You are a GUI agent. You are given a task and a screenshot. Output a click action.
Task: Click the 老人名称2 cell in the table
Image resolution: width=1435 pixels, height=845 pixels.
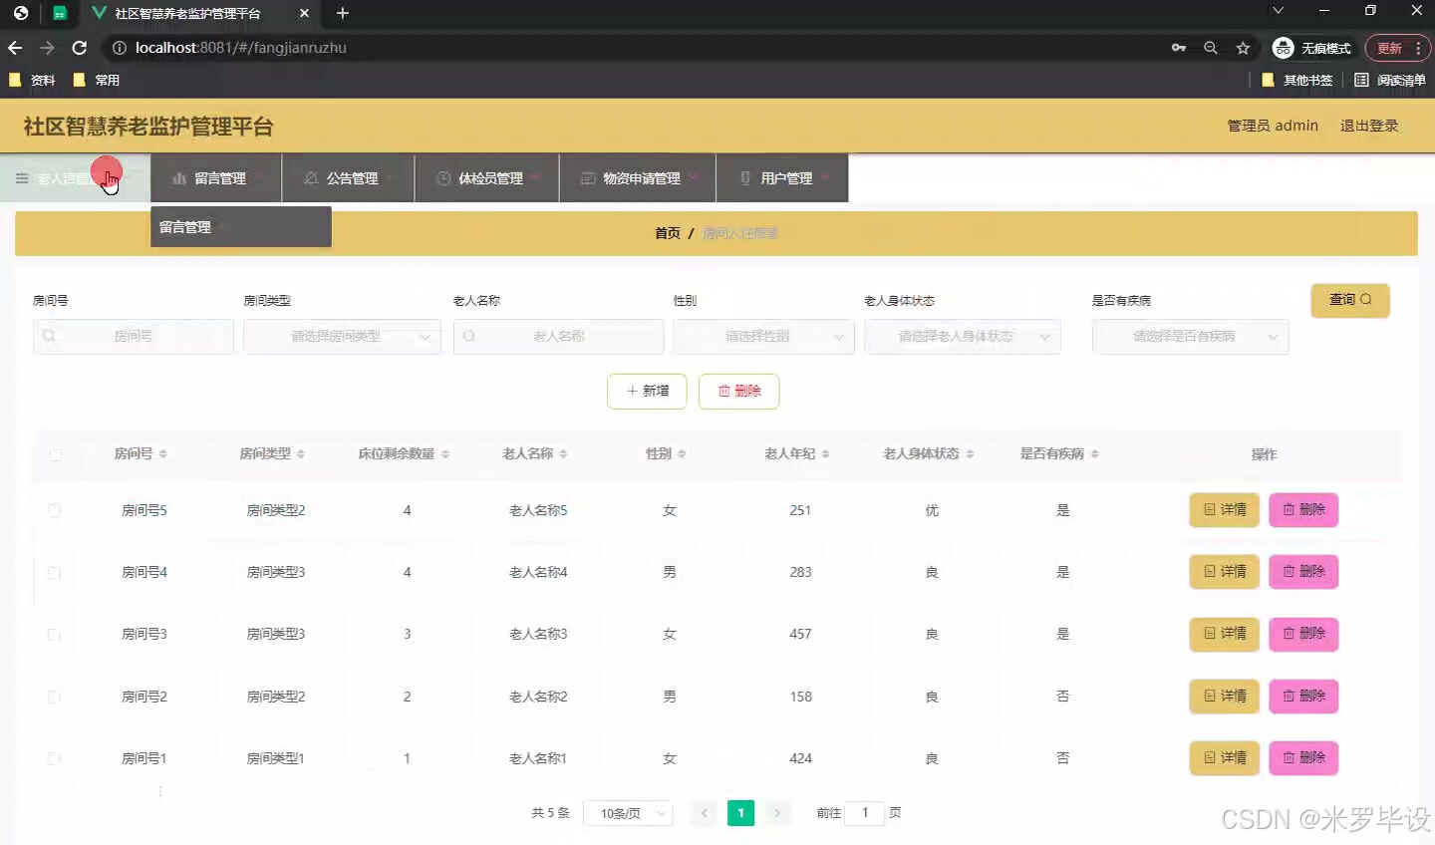click(538, 697)
